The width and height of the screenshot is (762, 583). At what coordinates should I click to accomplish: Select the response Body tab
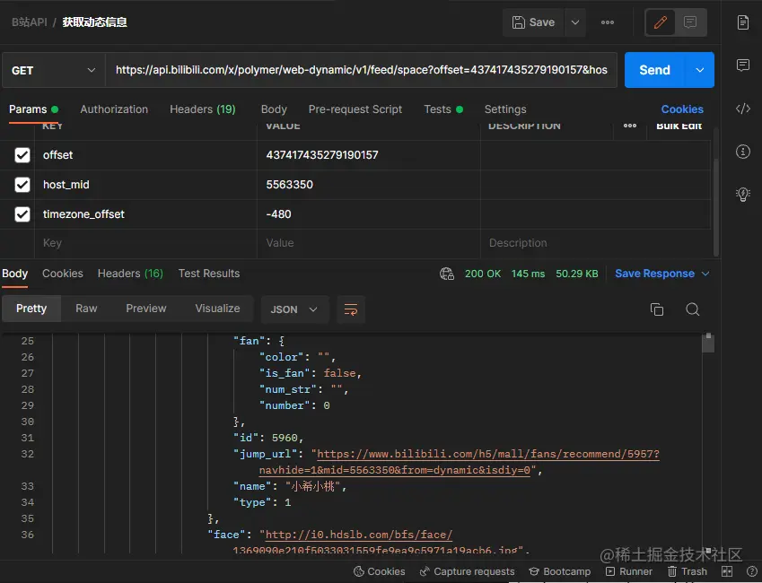[x=14, y=274]
